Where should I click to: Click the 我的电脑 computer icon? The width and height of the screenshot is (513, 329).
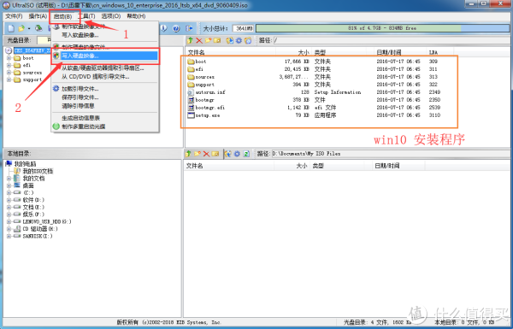(9, 163)
